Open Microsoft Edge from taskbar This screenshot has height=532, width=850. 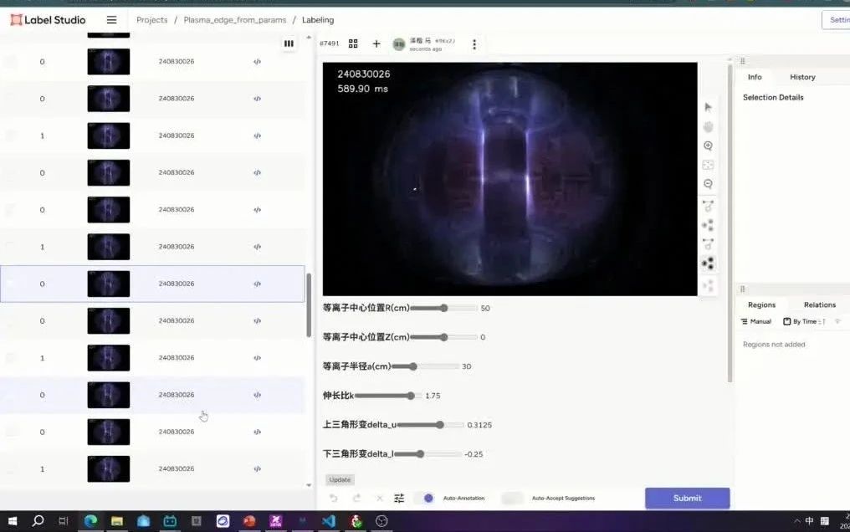click(x=90, y=521)
